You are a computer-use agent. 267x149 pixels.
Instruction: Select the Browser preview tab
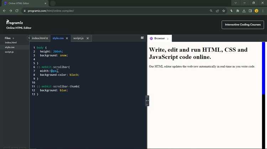pos(159,39)
